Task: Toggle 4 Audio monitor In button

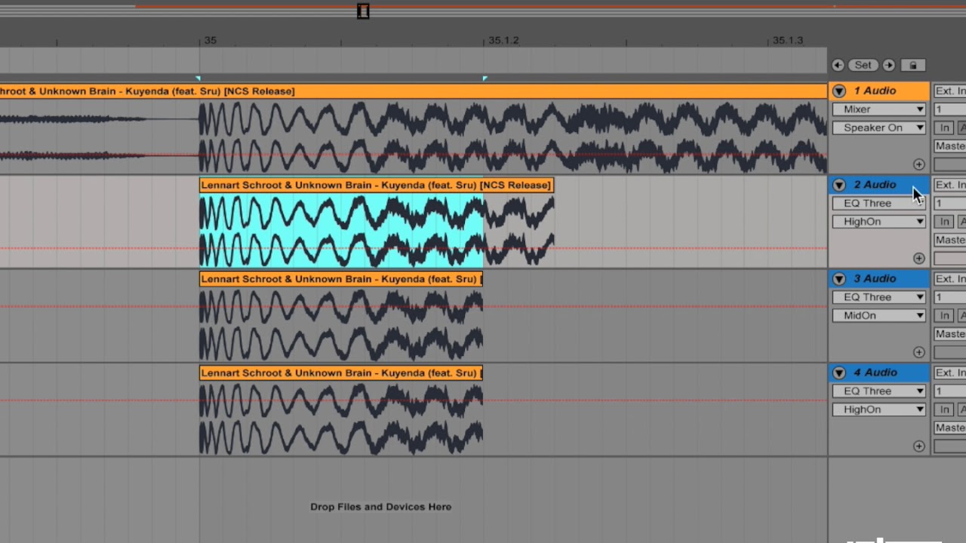Action: tap(944, 410)
